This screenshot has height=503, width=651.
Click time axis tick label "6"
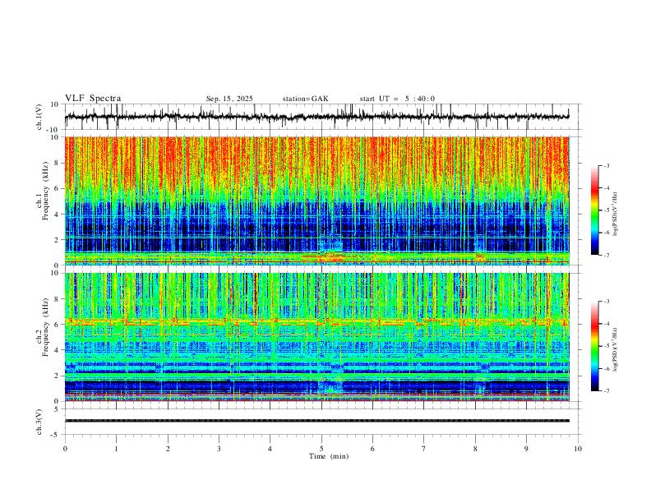(372, 449)
